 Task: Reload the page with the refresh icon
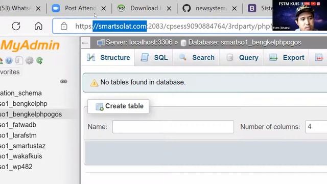pos(16,26)
